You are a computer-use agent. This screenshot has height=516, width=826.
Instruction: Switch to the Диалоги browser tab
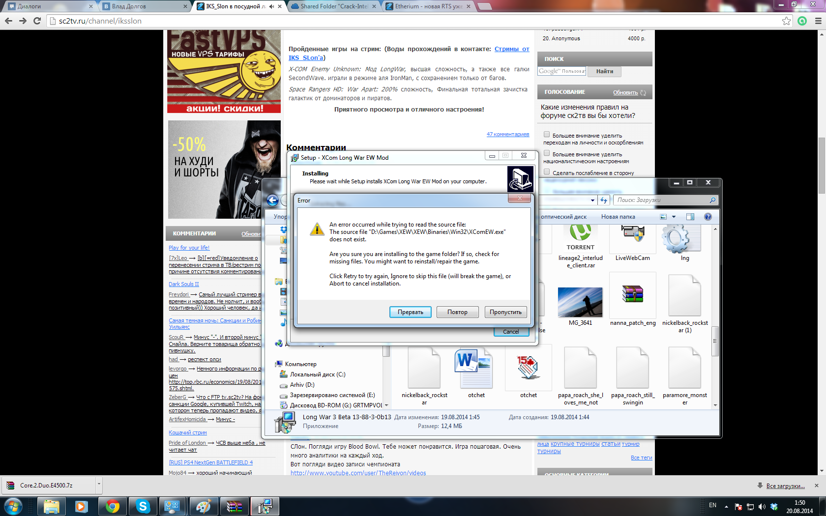point(49,6)
